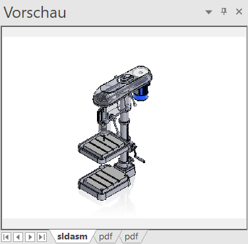Click the drill press assembly preview image
This screenshot has width=248, height=244.
(115, 133)
